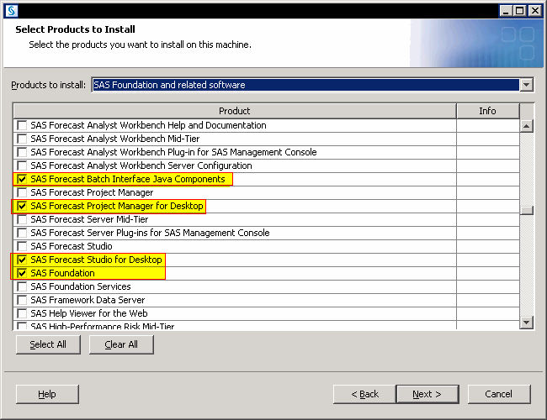Uncheck SAS Forecast Batch Interface Java Components
This screenshot has width=547, height=420.
[22, 179]
